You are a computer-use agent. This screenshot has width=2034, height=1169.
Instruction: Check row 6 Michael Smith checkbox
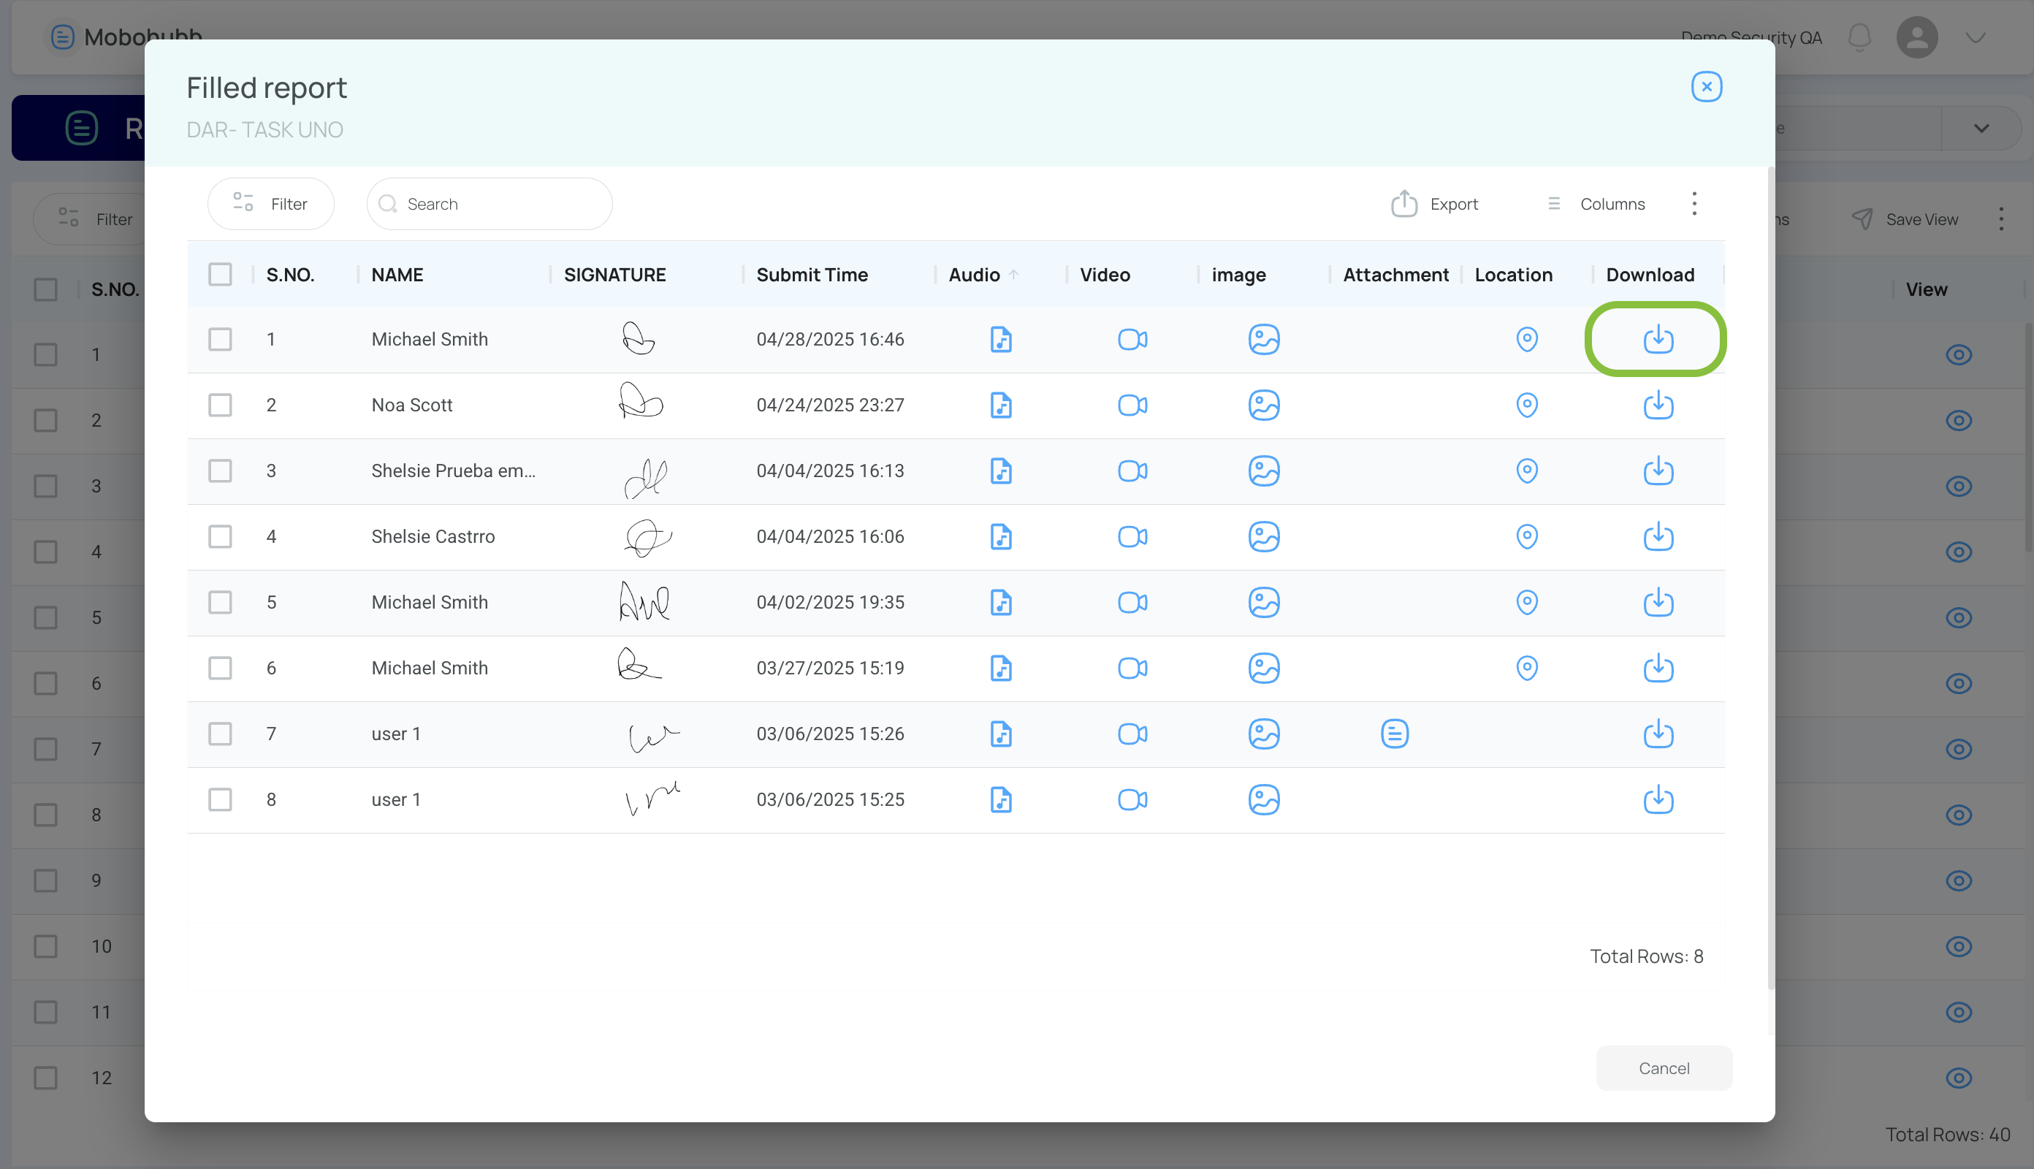coord(220,668)
